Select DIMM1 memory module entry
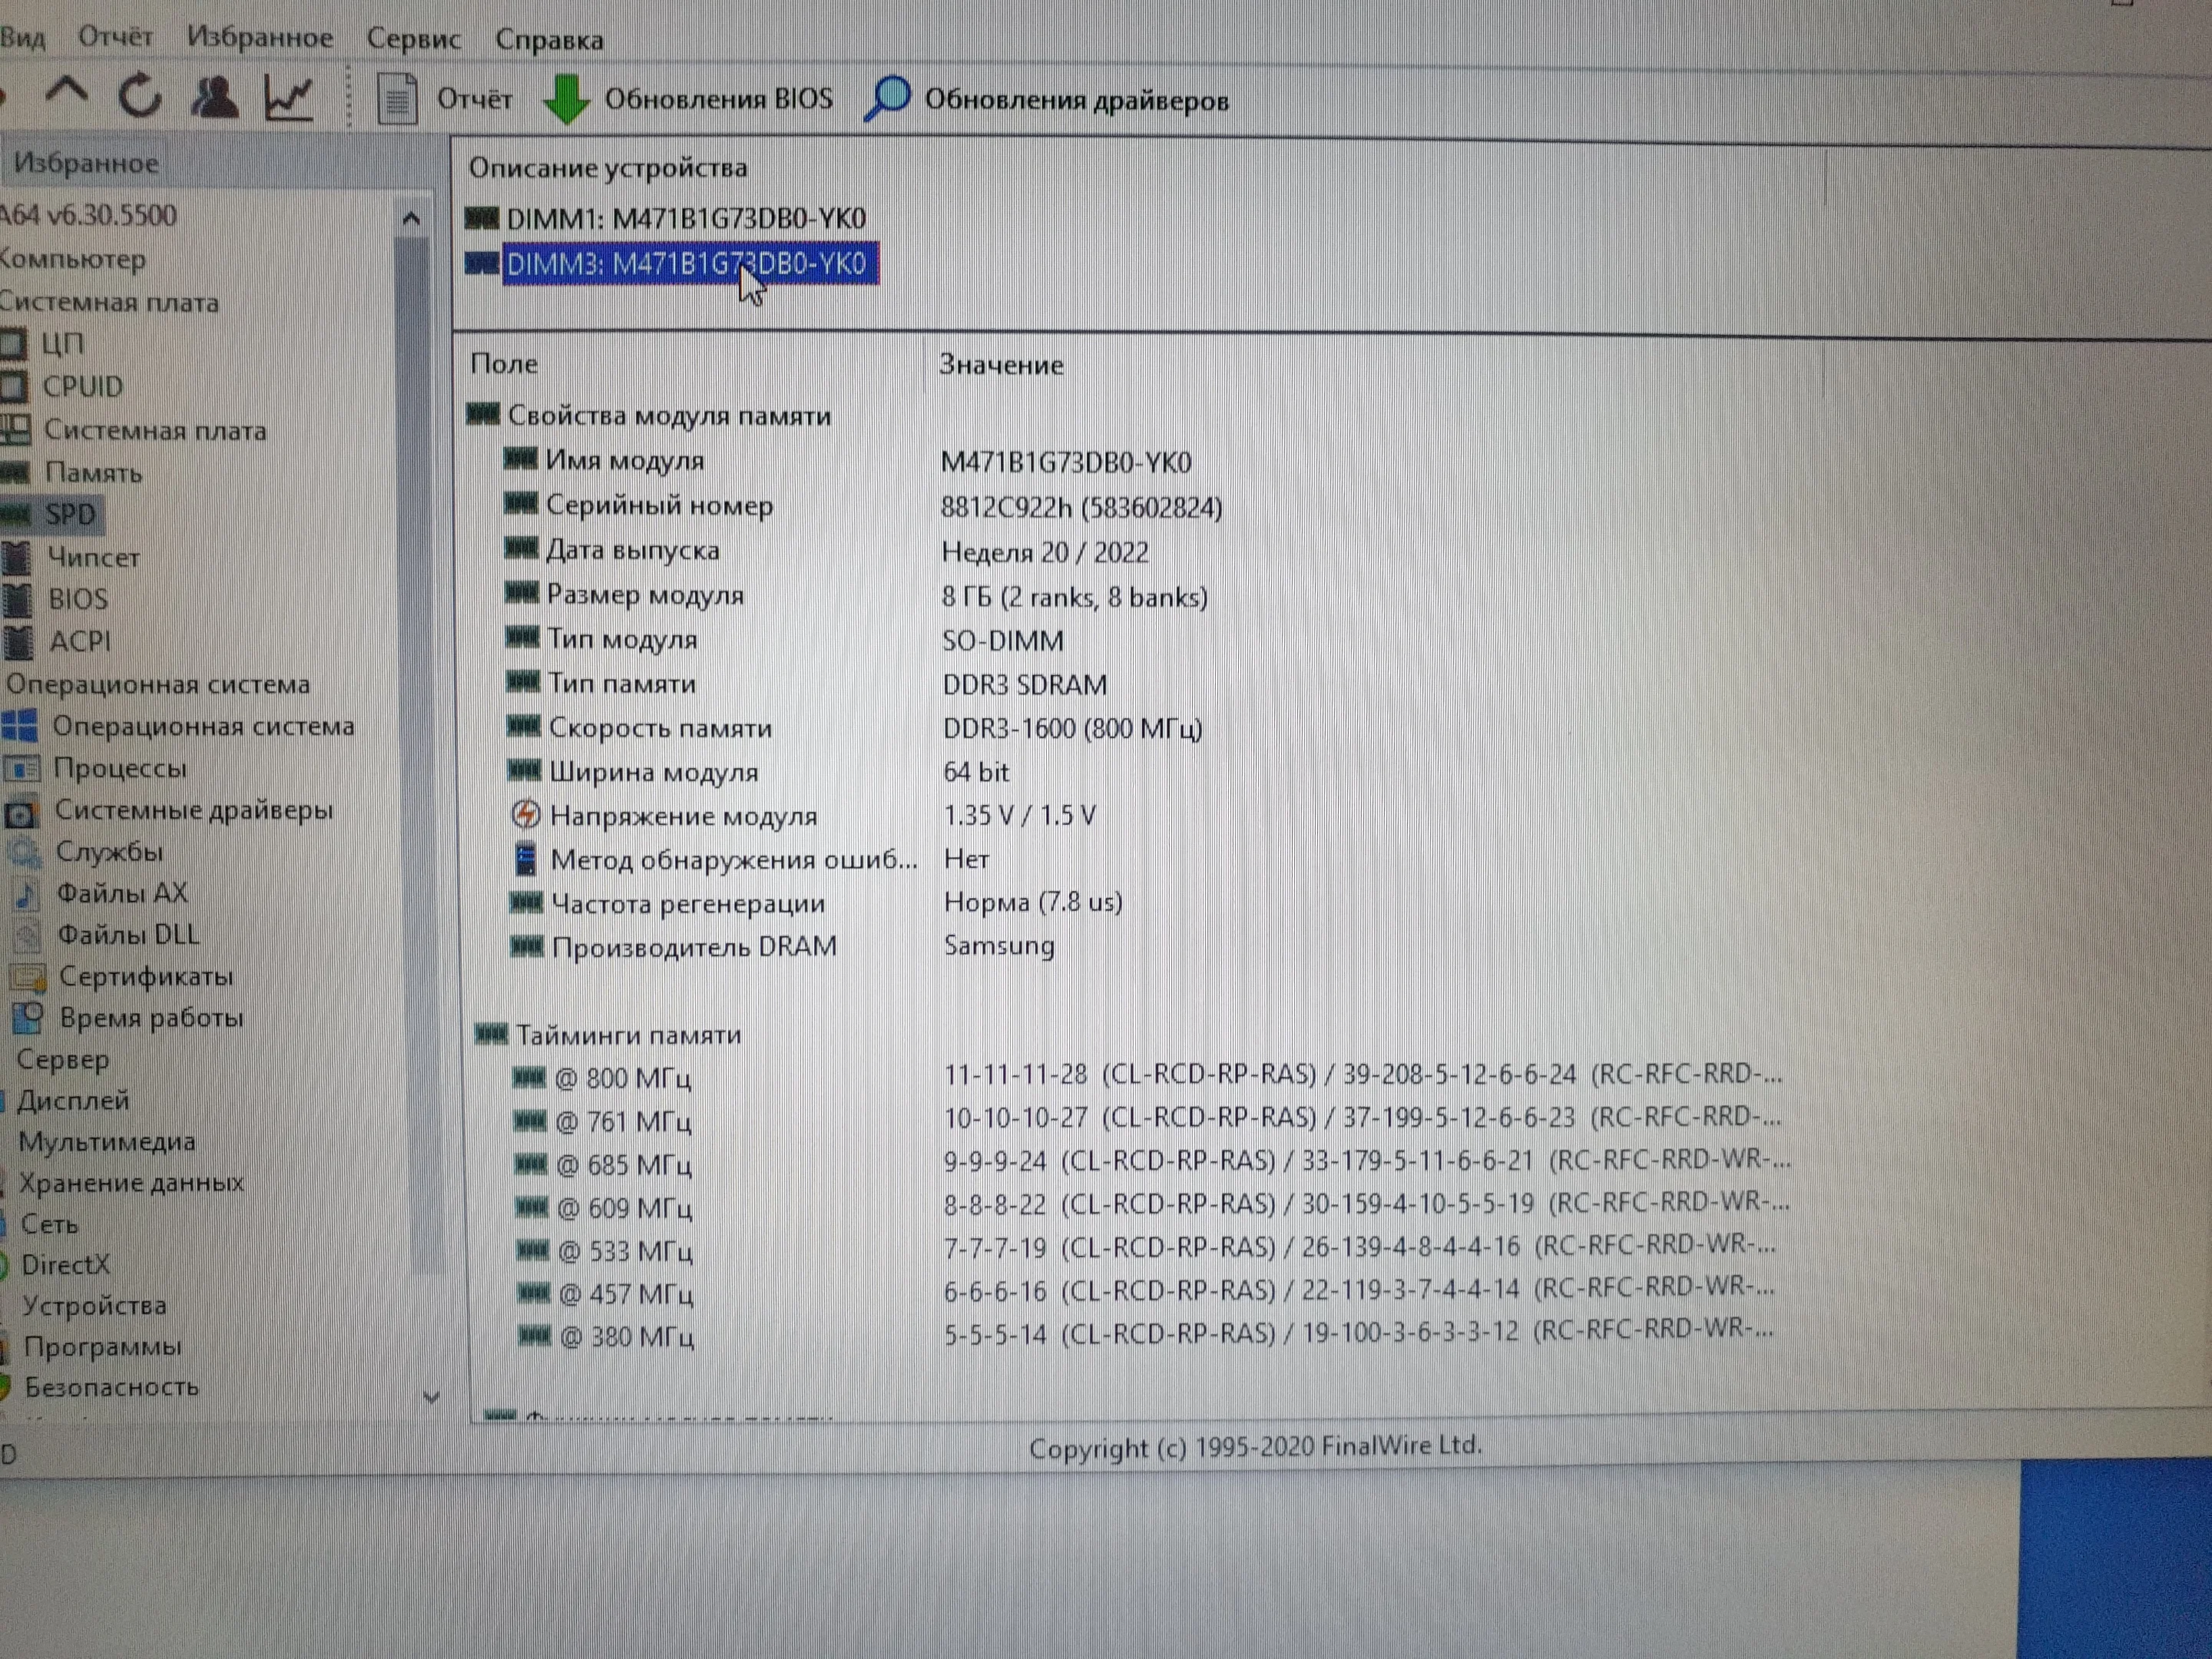Image resolution: width=2212 pixels, height=1659 pixels. click(x=685, y=218)
